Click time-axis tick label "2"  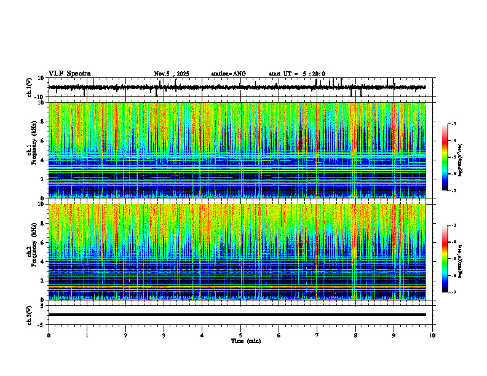pyautogui.click(x=125, y=335)
